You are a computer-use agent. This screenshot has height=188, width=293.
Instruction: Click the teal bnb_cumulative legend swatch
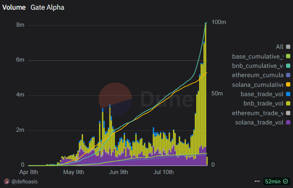(x=288, y=66)
